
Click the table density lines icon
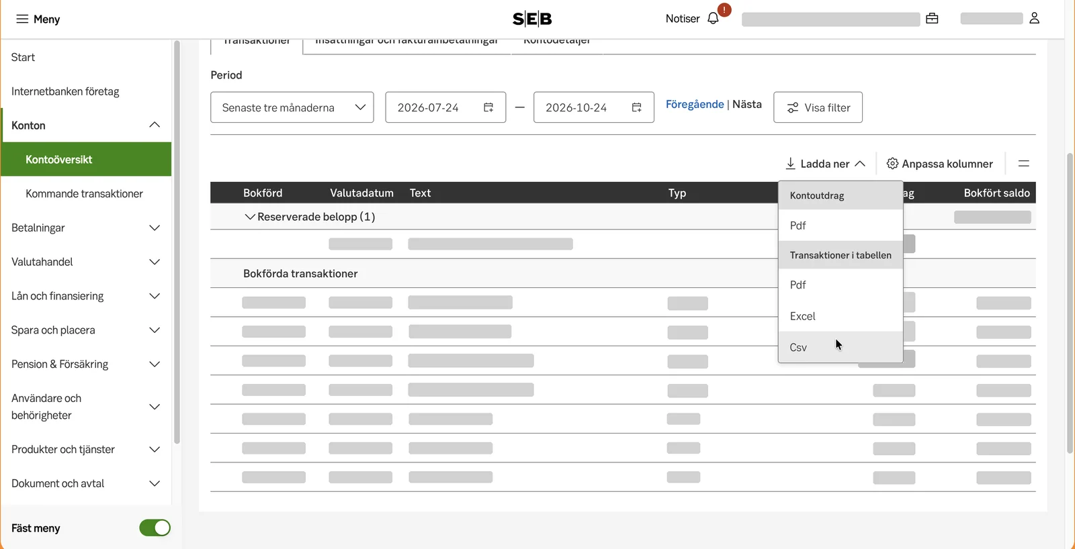coord(1024,164)
